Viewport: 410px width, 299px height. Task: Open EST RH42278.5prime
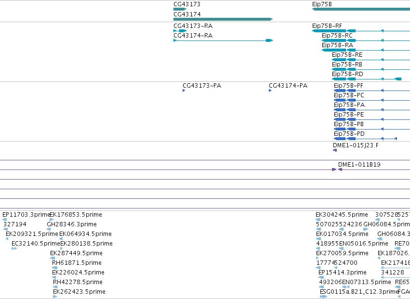coord(78,283)
